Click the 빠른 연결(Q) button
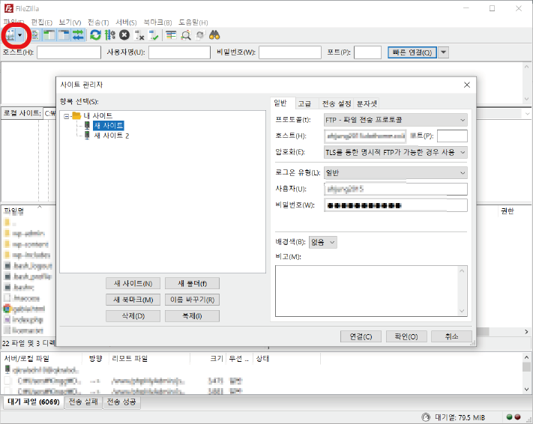This screenshot has height=424, width=533. click(x=412, y=52)
